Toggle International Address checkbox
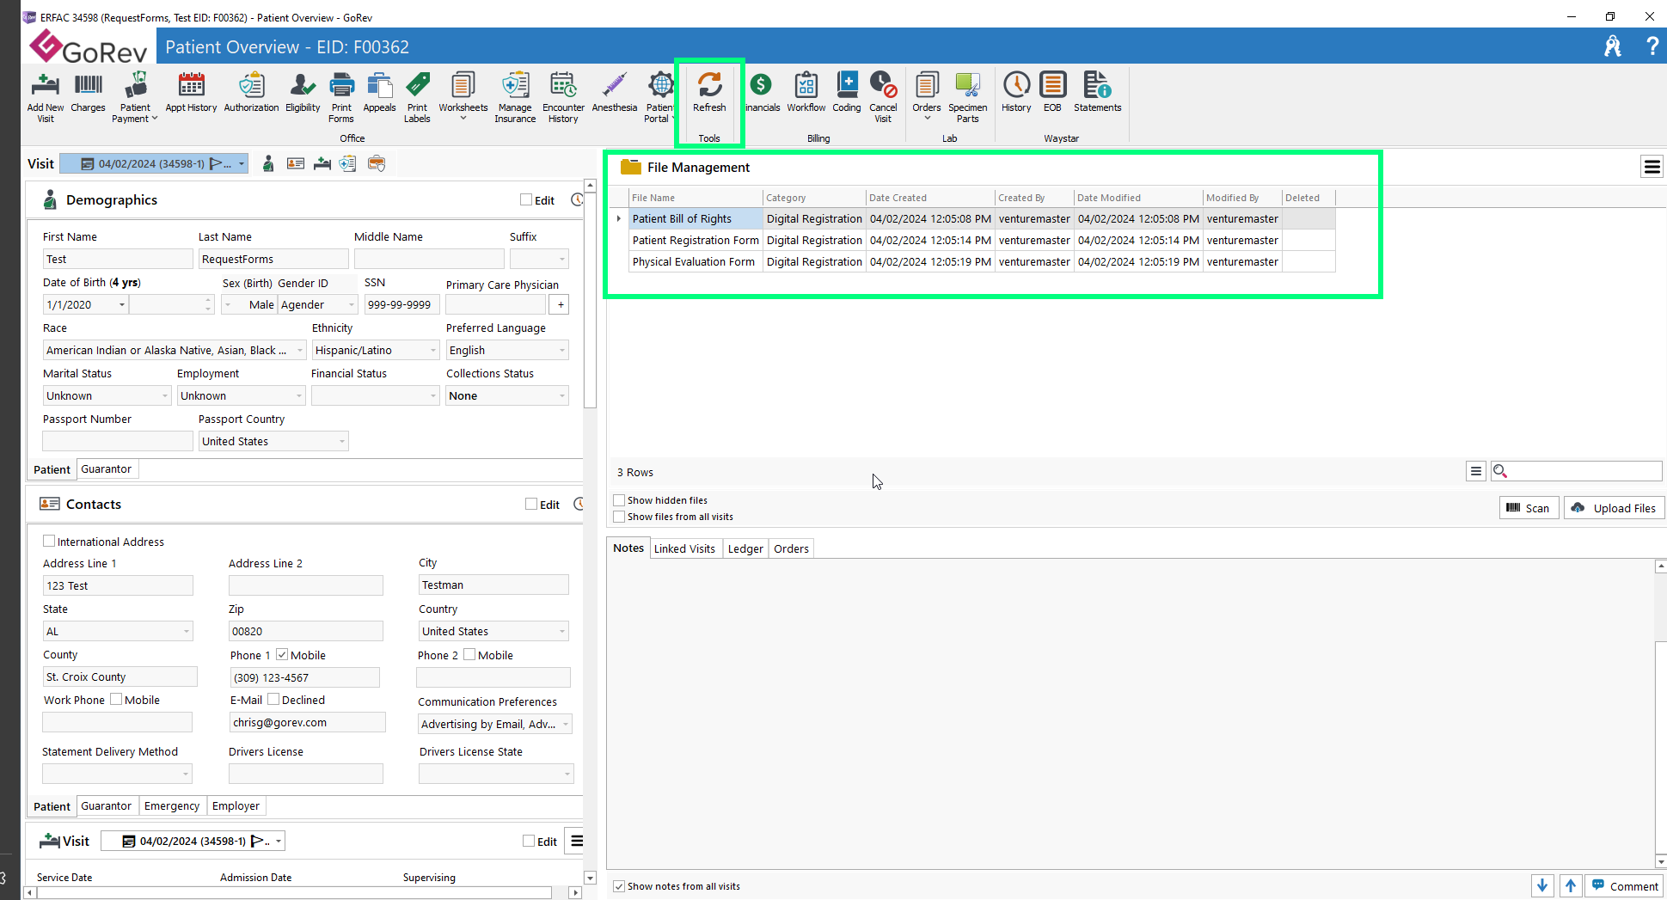This screenshot has height=900, width=1667. click(x=49, y=541)
